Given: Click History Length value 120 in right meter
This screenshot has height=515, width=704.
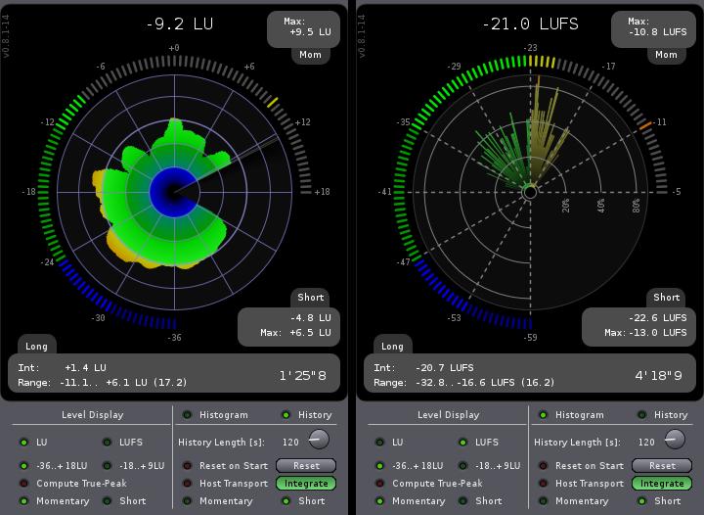Looking at the screenshot, I should [646, 443].
